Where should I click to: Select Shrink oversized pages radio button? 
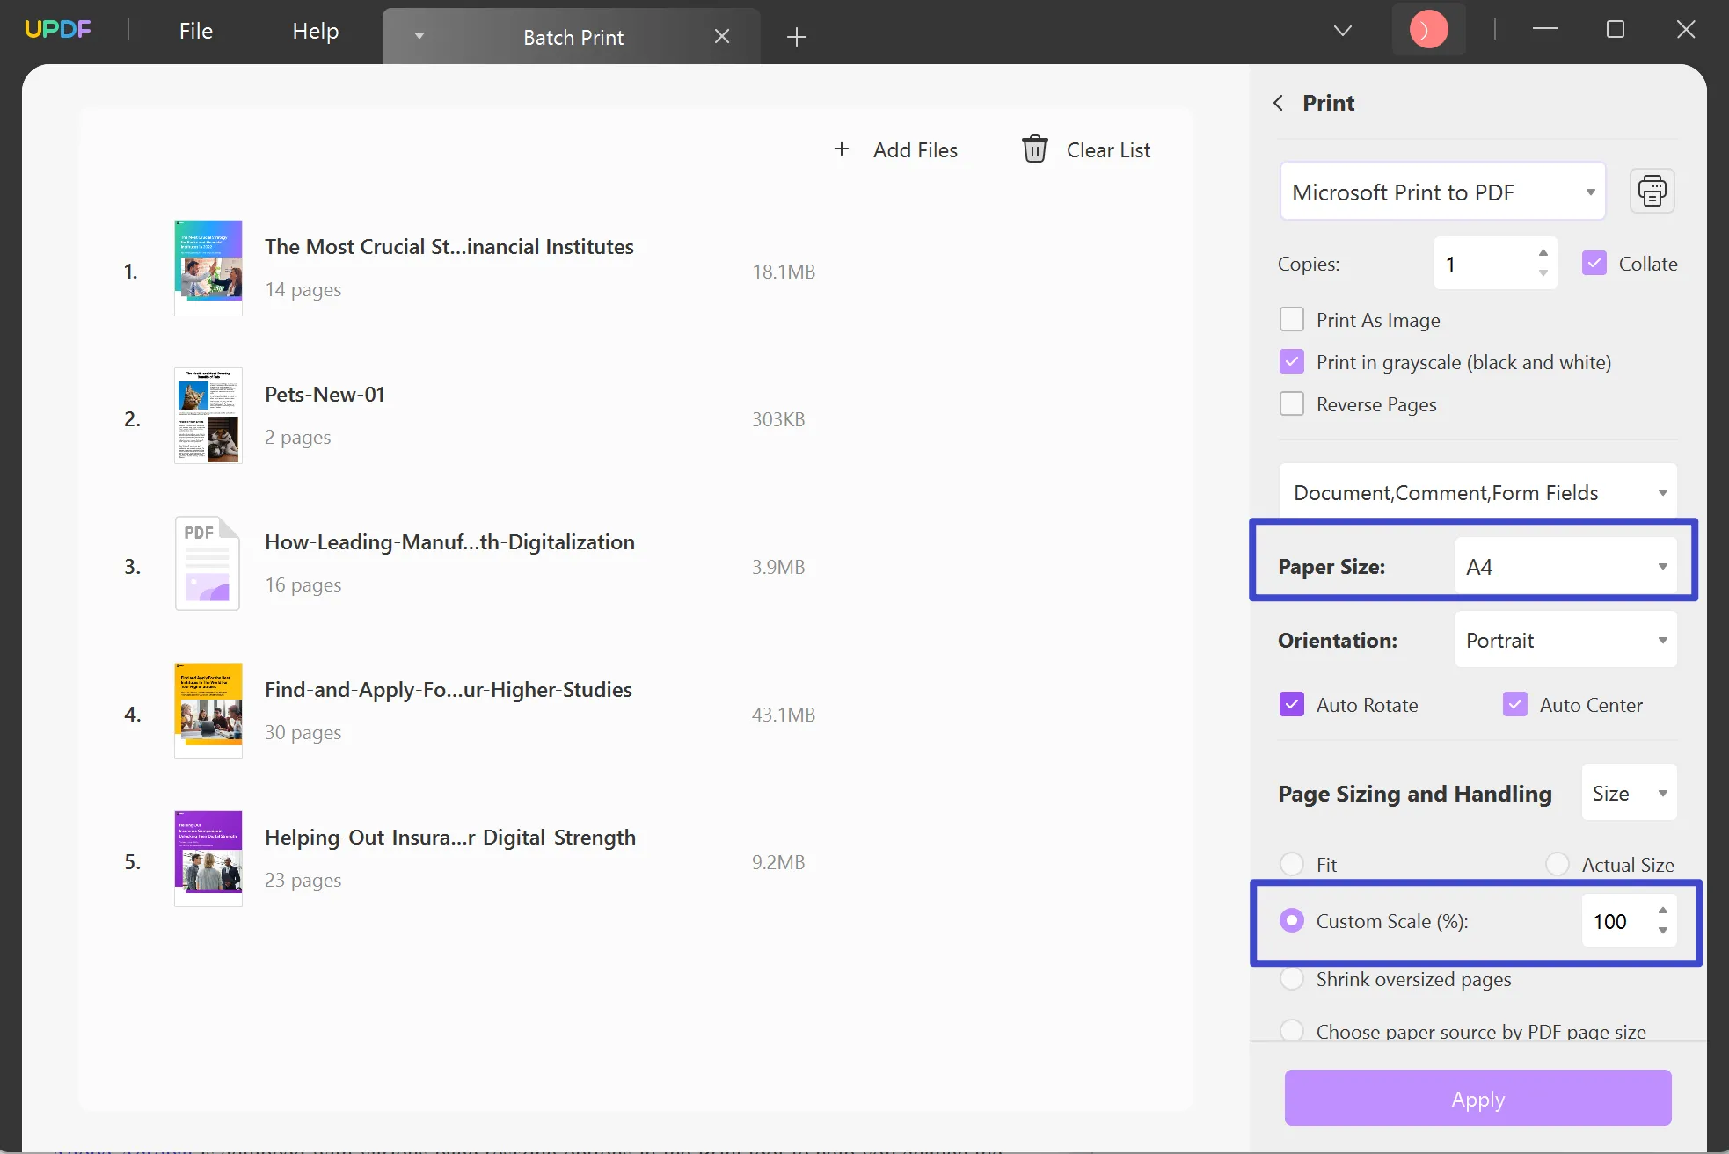tap(1292, 978)
